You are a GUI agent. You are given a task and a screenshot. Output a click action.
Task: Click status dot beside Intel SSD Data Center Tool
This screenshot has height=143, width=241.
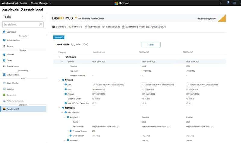coord(66,103)
